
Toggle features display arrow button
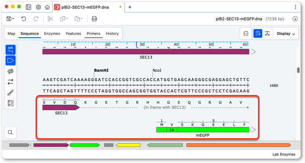tap(11, 60)
